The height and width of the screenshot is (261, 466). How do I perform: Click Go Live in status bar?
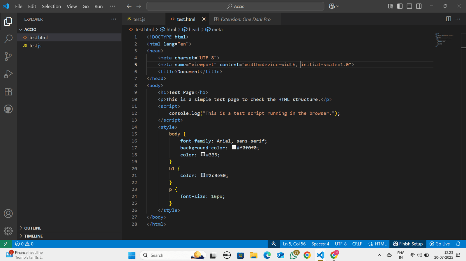tap(440, 244)
